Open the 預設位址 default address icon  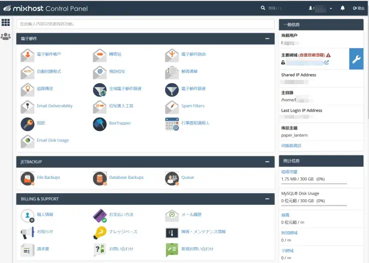point(100,72)
